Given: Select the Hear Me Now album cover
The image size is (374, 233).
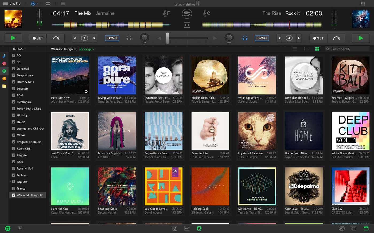Looking at the screenshot, I should pyautogui.click(x=70, y=75).
